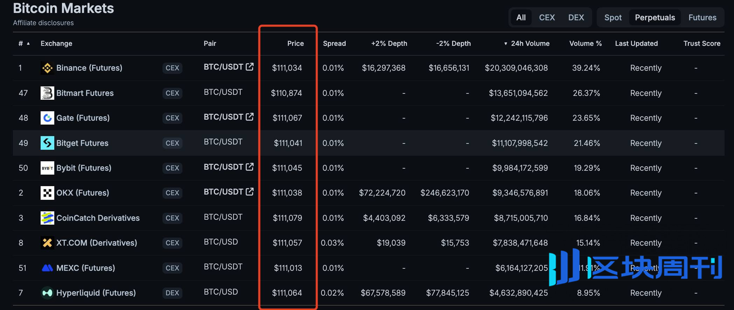The height and width of the screenshot is (310, 734).
Task: Switch to the Spot markets tab
Action: (x=613, y=17)
